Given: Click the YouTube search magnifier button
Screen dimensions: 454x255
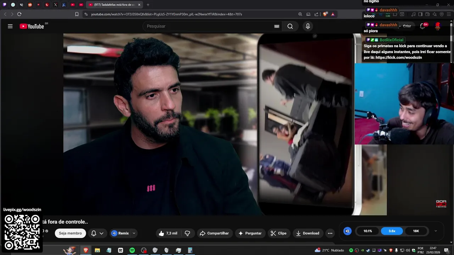Looking at the screenshot, I should pyautogui.click(x=290, y=26).
